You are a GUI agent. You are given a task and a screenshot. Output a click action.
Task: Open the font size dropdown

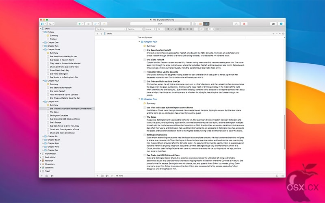(161, 29)
